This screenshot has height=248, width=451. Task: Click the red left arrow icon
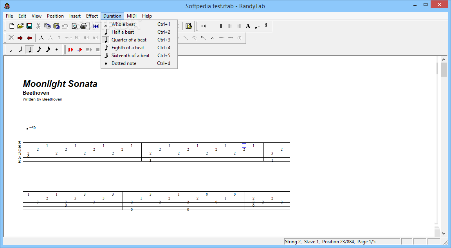click(x=29, y=38)
